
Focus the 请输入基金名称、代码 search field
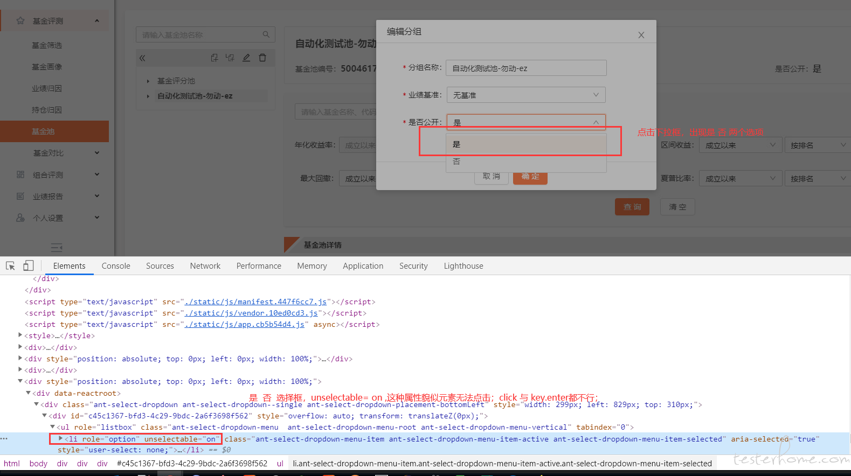point(336,112)
